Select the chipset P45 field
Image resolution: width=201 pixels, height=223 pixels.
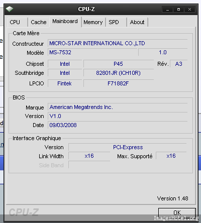click(119, 64)
